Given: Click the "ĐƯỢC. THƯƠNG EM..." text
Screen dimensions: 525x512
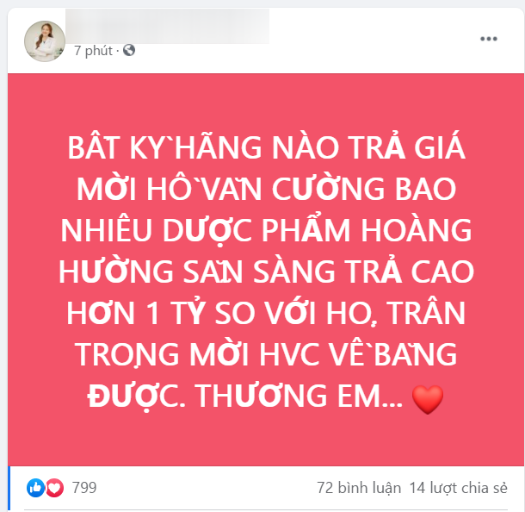Looking at the screenshot, I should (x=244, y=396).
